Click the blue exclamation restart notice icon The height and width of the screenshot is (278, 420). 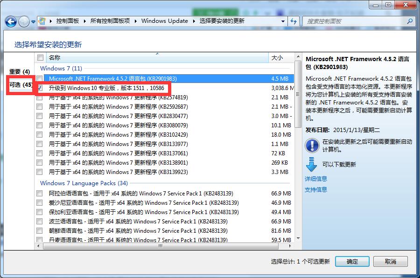pyautogui.click(x=312, y=146)
